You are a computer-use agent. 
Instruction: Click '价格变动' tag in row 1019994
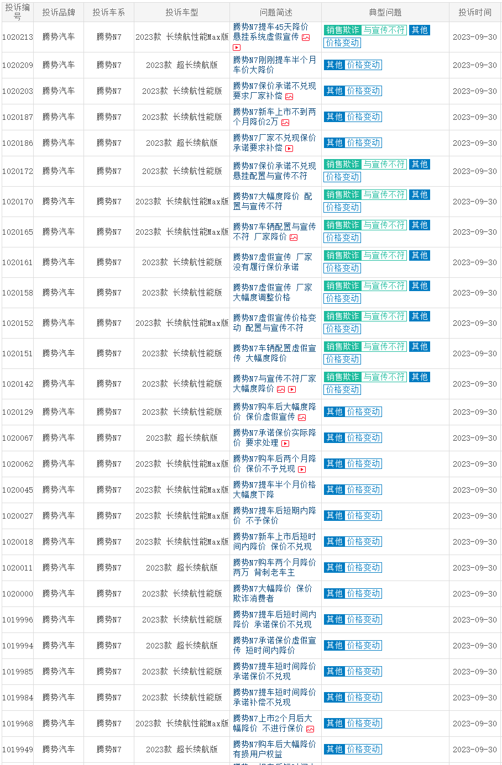coord(364,646)
